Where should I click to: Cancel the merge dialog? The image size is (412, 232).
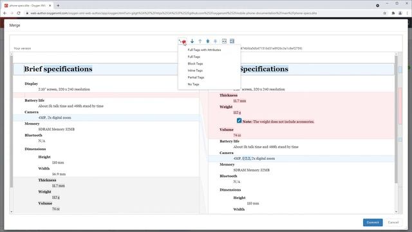coord(393,222)
